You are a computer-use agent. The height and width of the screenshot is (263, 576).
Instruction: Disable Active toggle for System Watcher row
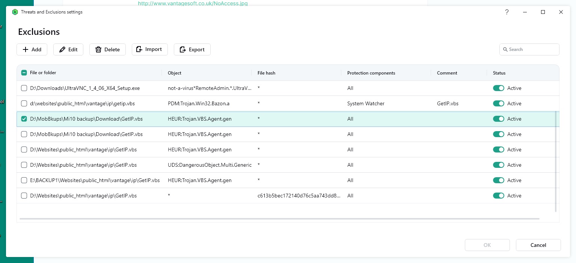pos(499,103)
